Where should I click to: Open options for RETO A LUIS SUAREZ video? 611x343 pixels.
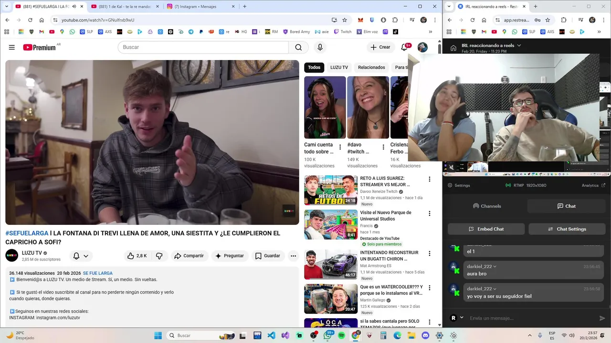point(429,179)
